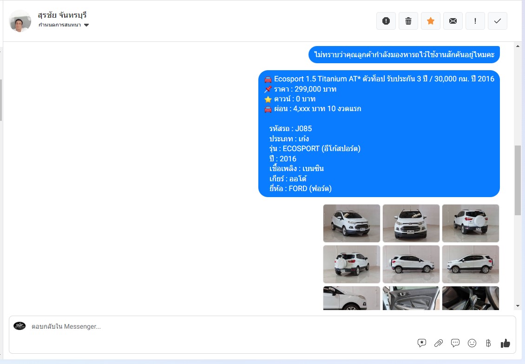The image size is (525, 364).
Task: Open saved replies star bubble icon
Action: pyautogui.click(x=422, y=343)
